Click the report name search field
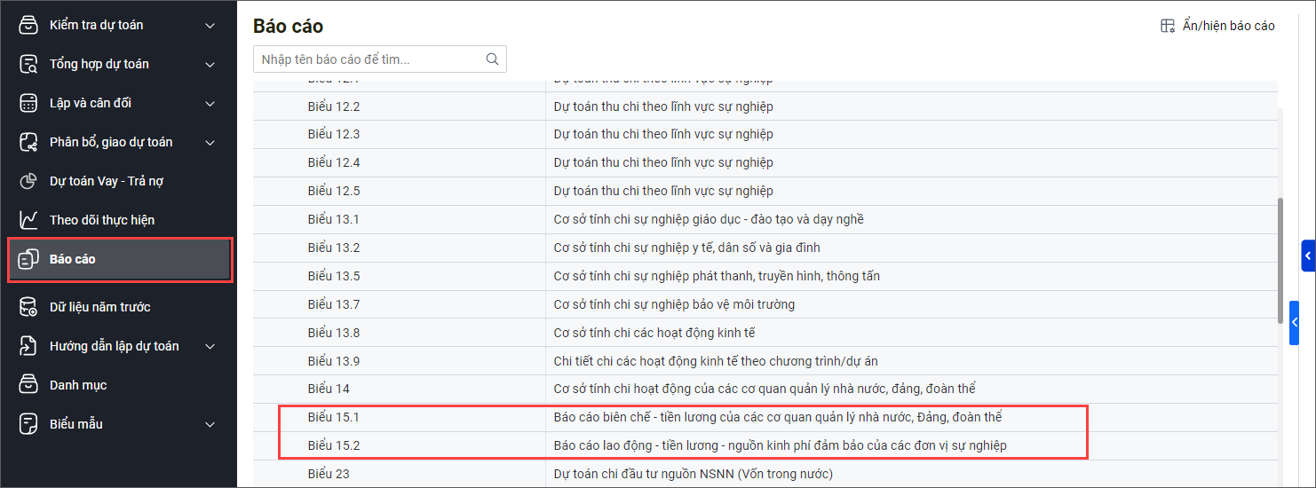The image size is (1316, 488). click(369, 59)
